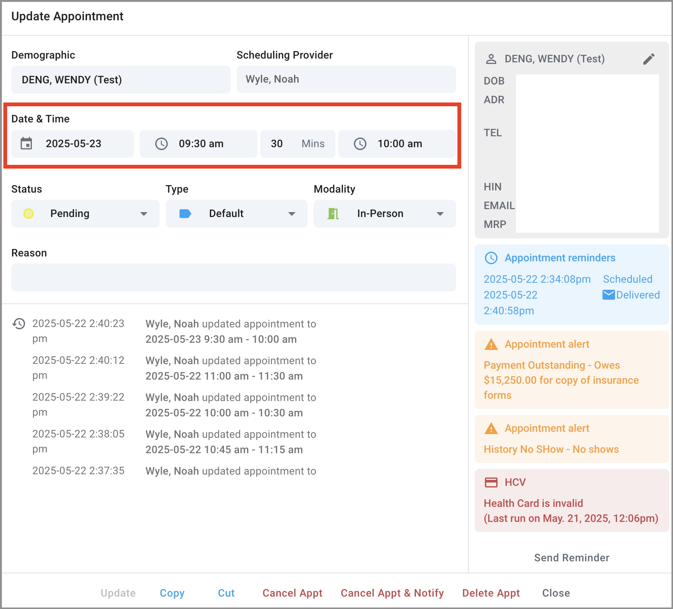Image resolution: width=673 pixels, height=609 pixels.
Task: Click the history icon beside update log
Action: (19, 324)
